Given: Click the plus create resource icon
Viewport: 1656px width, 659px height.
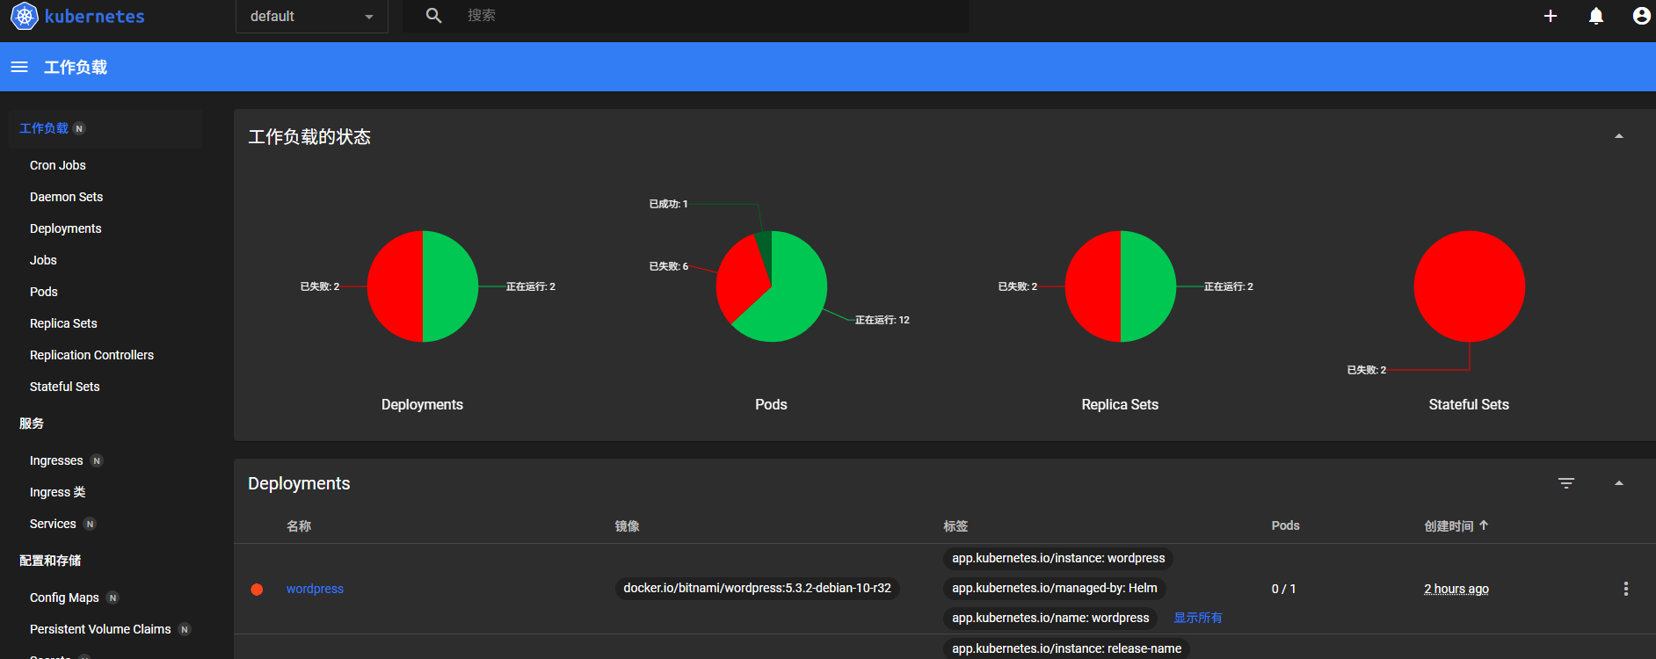Looking at the screenshot, I should [1551, 16].
